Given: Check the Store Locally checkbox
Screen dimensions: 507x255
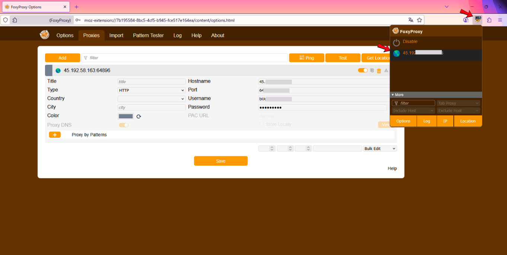Looking at the screenshot, I should [262, 124].
